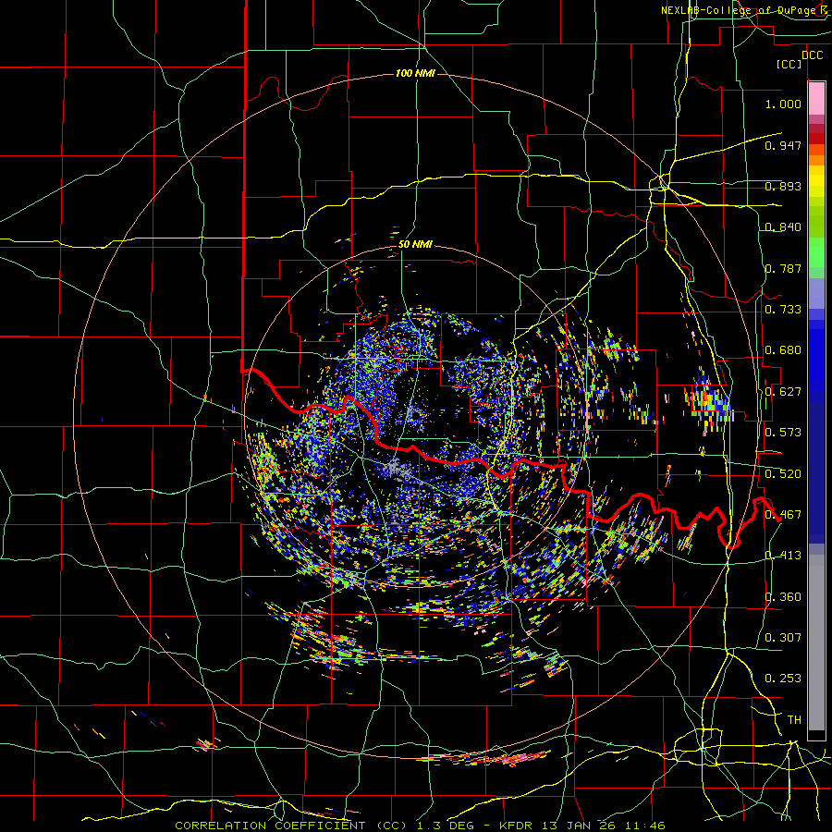Click the 50 NMI range ring label
This screenshot has width=832, height=832.
(415, 244)
